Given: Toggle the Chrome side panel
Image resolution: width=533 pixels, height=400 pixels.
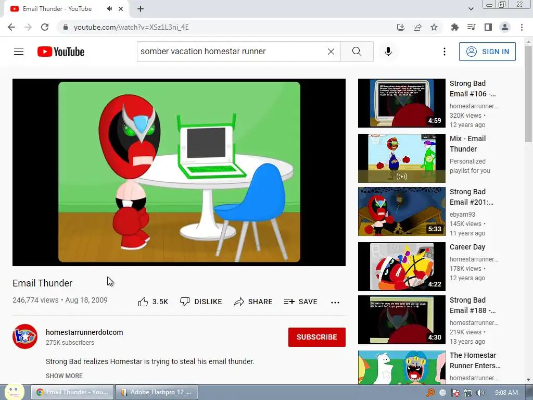Looking at the screenshot, I should [488, 27].
